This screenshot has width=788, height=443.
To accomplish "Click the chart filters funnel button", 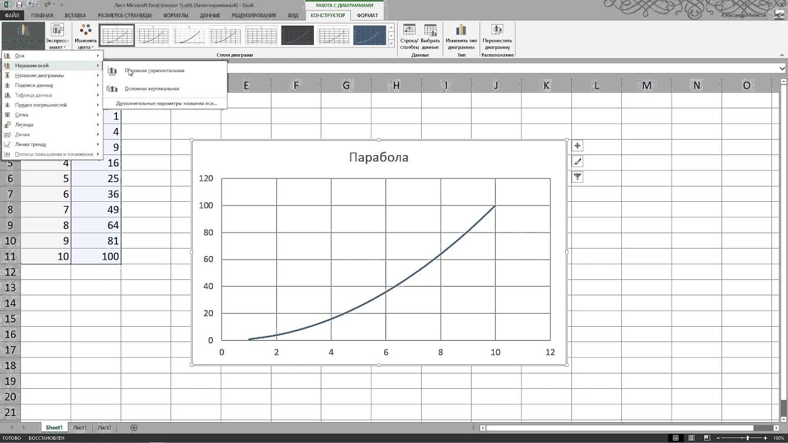I will [x=577, y=177].
